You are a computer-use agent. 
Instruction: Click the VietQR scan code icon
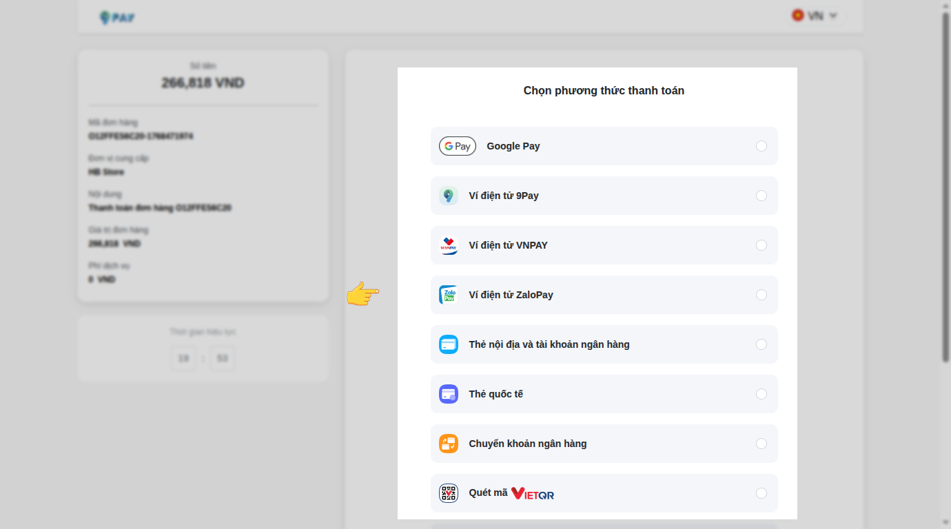coord(449,493)
